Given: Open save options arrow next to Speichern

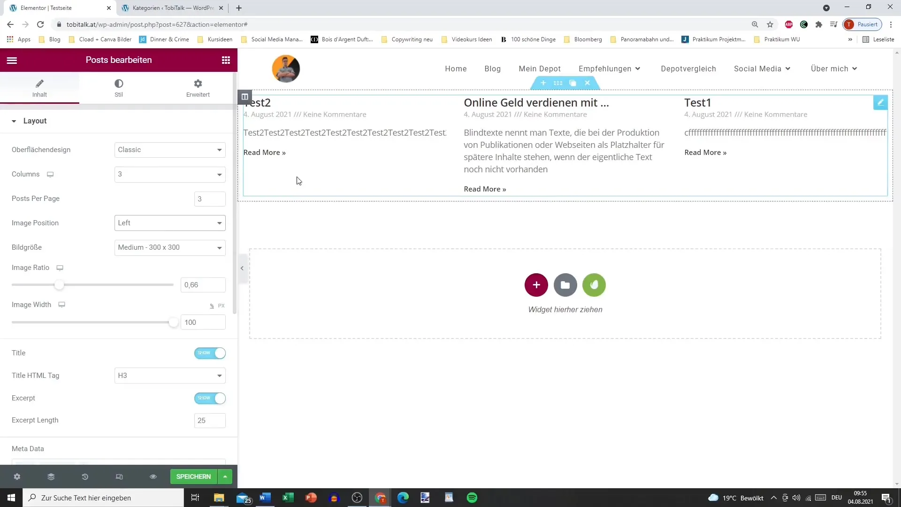Looking at the screenshot, I should tap(225, 476).
